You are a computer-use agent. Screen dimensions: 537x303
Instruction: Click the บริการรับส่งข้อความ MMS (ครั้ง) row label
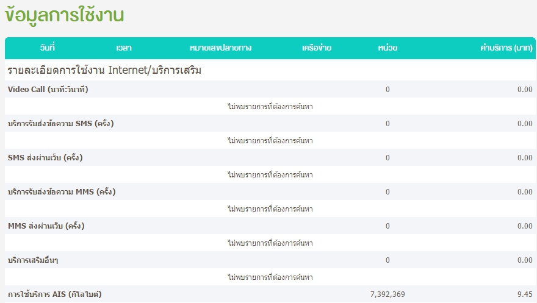pyautogui.click(x=61, y=192)
